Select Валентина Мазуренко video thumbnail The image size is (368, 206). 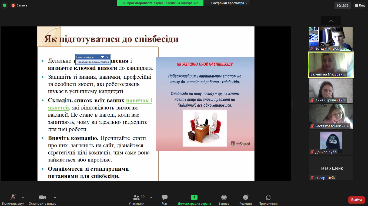pyautogui.click(x=331, y=65)
